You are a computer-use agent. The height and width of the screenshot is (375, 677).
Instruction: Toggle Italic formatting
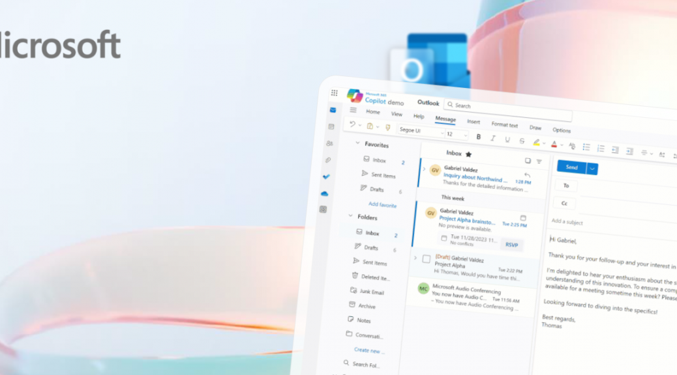point(492,138)
